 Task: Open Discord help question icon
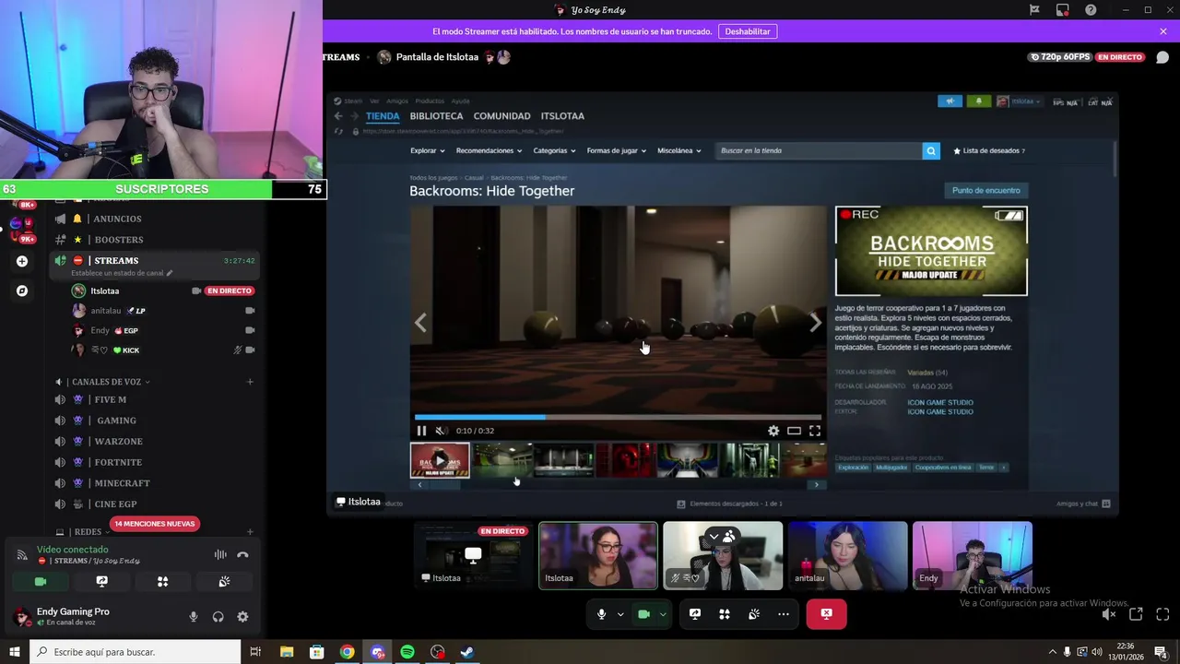click(x=1091, y=10)
